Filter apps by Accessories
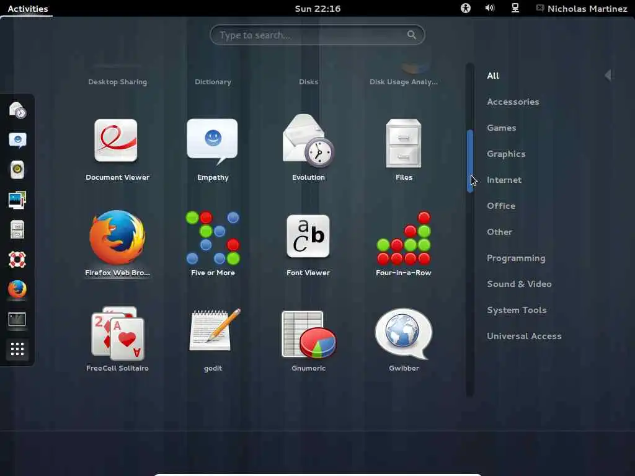Image resolution: width=635 pixels, height=476 pixels. coord(513,102)
